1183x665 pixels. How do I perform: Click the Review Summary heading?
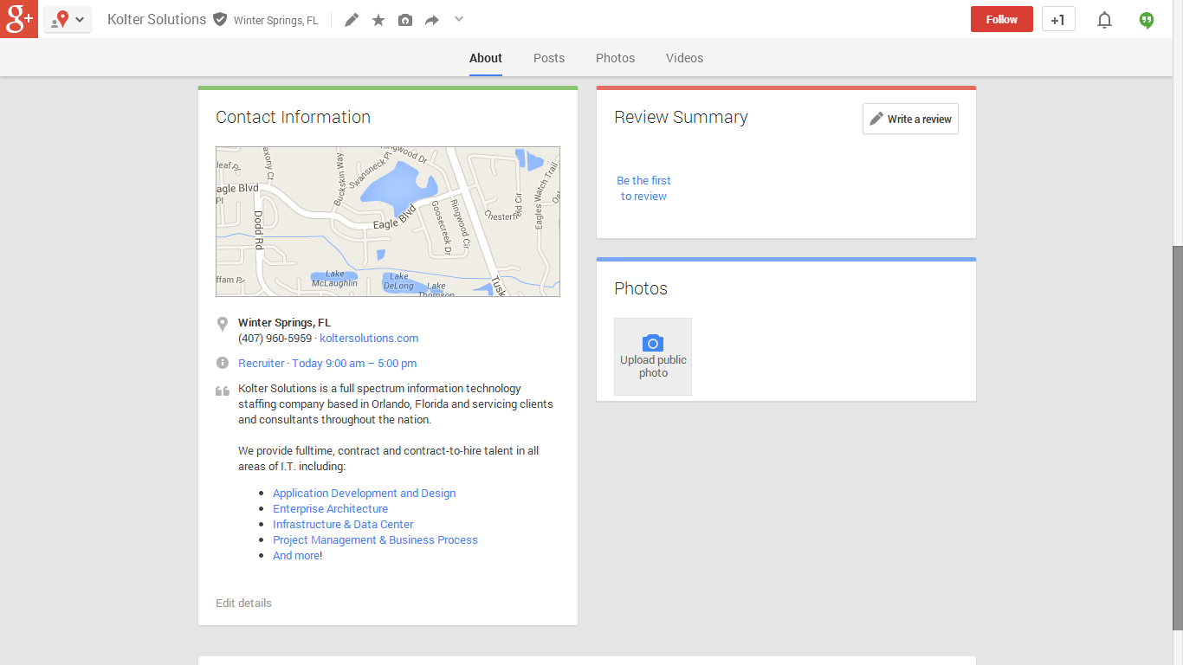point(681,117)
